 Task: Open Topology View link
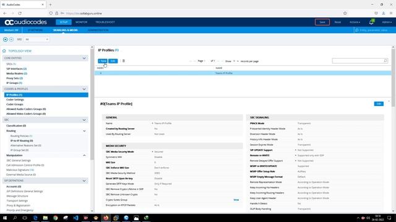[20, 51]
